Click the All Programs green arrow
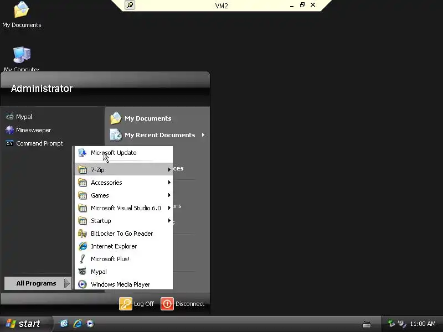The image size is (443, 332). click(66, 283)
